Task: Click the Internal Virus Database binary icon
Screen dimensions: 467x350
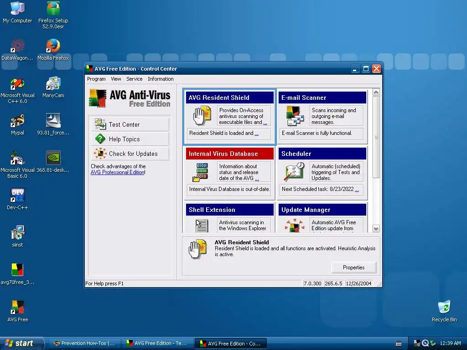Action: [x=201, y=172]
